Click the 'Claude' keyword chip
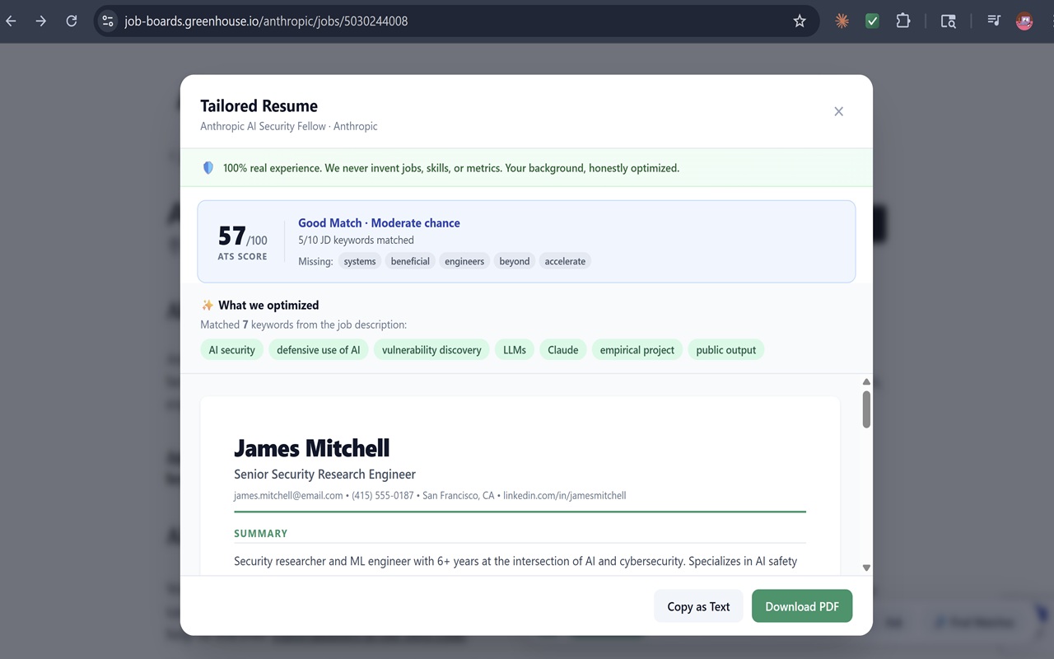 coord(563,350)
